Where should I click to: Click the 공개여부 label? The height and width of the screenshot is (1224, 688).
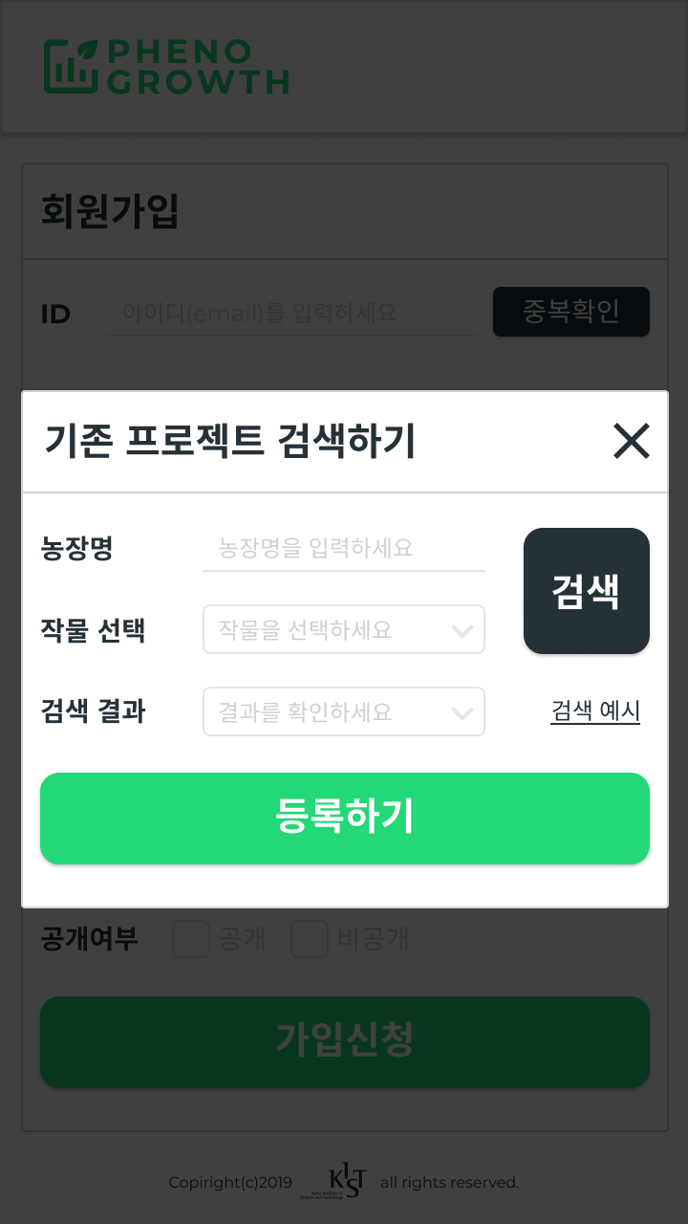click(x=89, y=939)
